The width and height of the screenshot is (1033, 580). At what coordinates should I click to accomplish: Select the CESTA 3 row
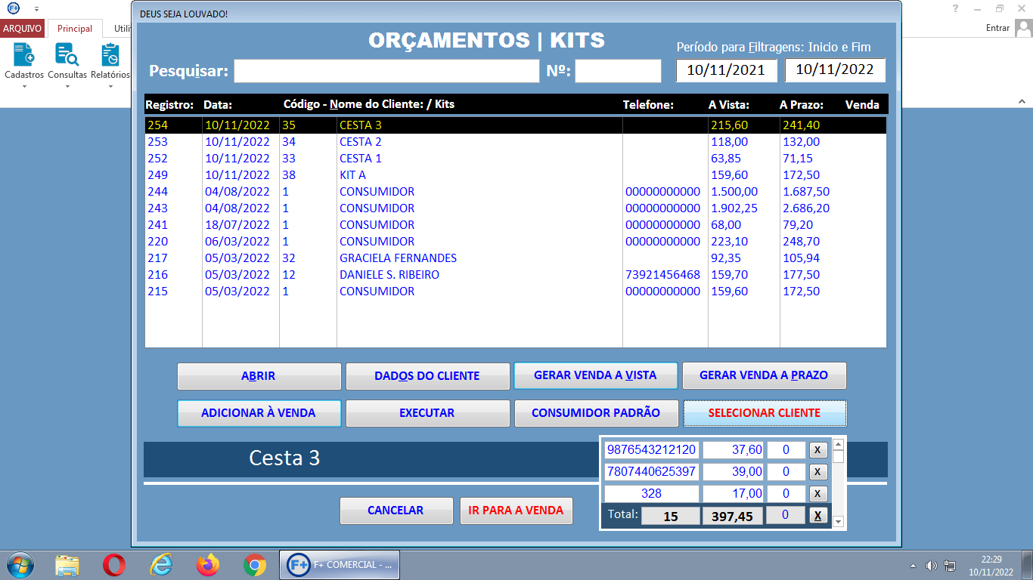[x=515, y=125]
